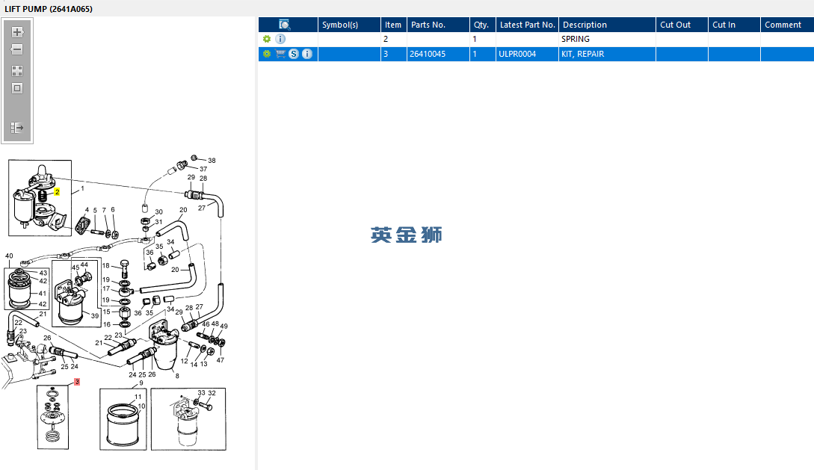Click yellow-highlighted callout 2 in diagram

57,192
